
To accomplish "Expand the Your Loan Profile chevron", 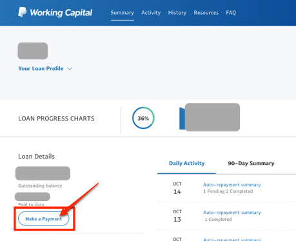I will [x=70, y=69].
